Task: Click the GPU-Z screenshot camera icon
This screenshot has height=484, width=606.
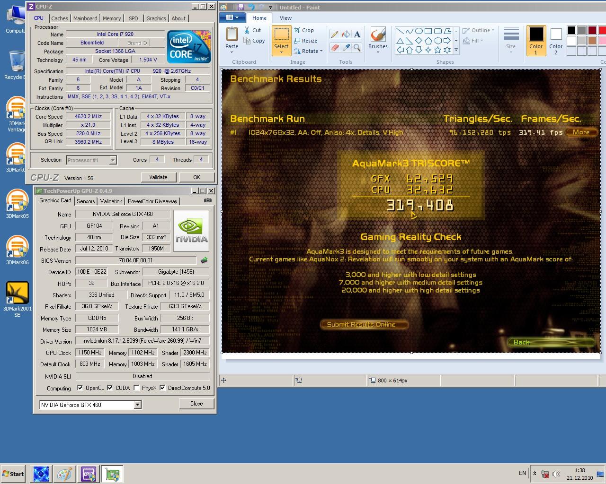Action: click(x=208, y=200)
